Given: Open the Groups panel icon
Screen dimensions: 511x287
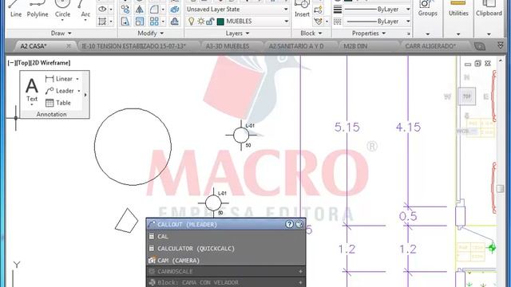Looking at the screenshot, I should pos(428,9).
